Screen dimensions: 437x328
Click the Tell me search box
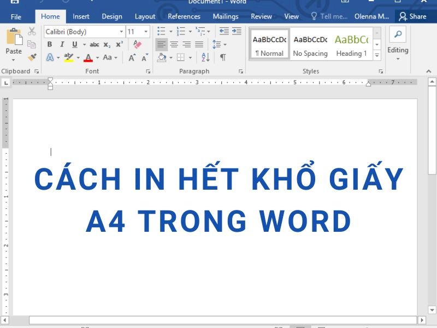[x=329, y=16]
